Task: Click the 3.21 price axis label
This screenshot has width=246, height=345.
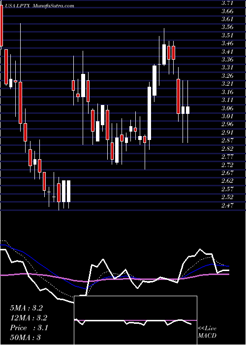Action: (227, 84)
